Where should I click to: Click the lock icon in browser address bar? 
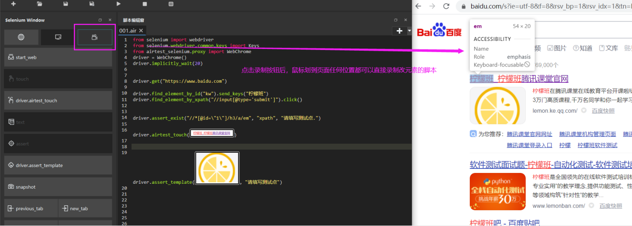[464, 6]
